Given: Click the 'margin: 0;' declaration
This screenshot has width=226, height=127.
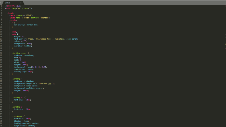Looking at the screenshot, I should point(19,36).
